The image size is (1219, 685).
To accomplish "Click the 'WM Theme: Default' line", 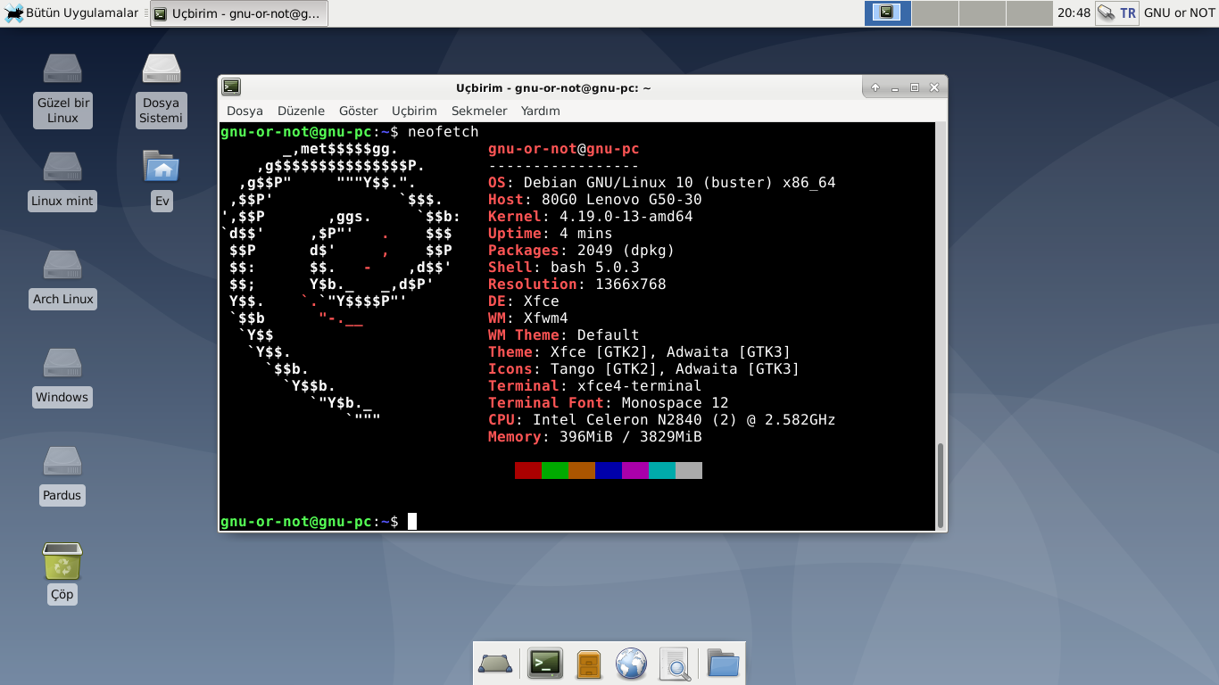I will (564, 335).
